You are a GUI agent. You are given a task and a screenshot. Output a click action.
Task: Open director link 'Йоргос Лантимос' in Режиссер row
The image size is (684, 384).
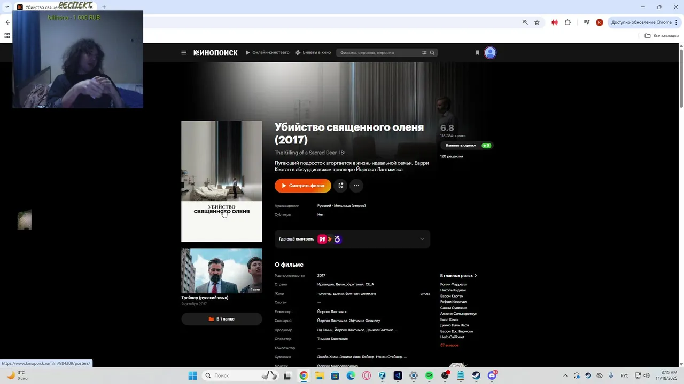pyautogui.click(x=332, y=311)
